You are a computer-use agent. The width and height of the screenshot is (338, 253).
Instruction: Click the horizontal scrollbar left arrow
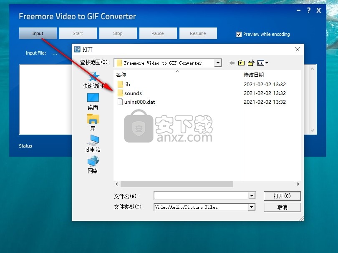(117, 184)
